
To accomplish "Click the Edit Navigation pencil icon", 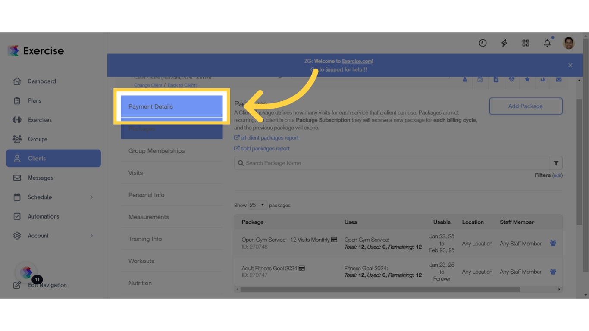I will pos(17,285).
